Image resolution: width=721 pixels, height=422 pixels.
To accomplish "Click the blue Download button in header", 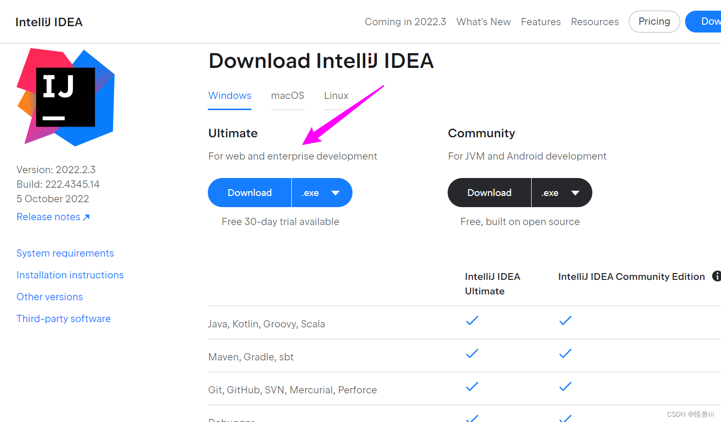I will [704, 21].
